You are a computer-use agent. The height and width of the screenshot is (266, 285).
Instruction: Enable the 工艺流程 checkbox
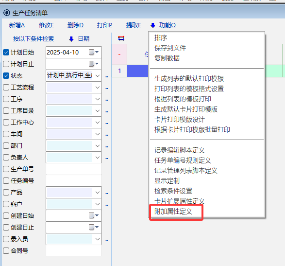click(6, 88)
